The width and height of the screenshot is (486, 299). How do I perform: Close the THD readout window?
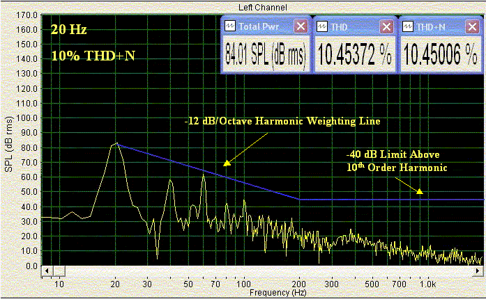point(386,27)
